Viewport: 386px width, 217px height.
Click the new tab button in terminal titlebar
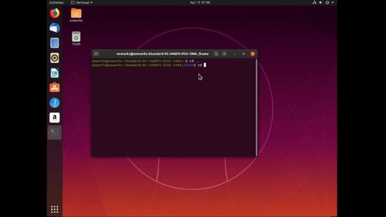pyautogui.click(x=96, y=54)
